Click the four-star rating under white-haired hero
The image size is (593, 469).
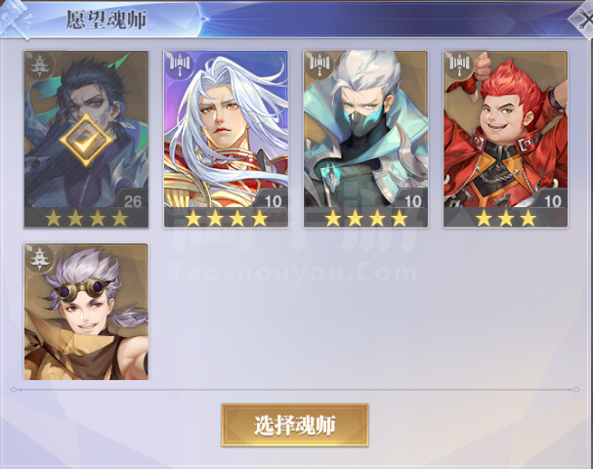(x=226, y=218)
